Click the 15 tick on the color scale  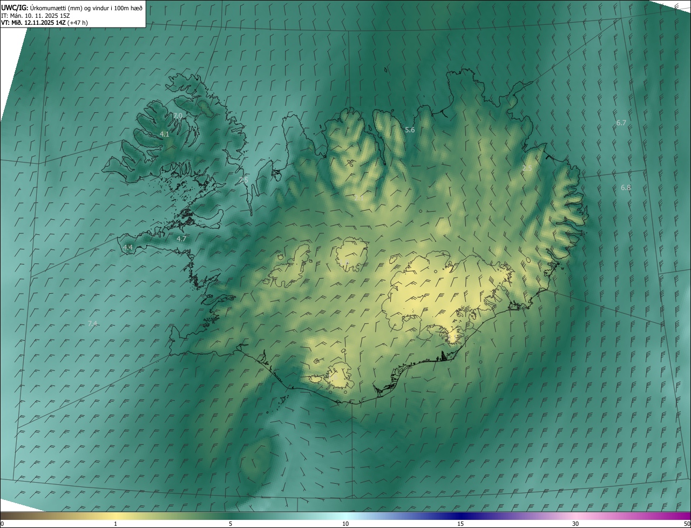460,524
